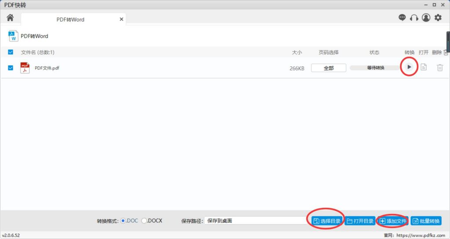Click the 等待转换 status progress bar
The width and height of the screenshot is (450, 239).
[x=376, y=68]
